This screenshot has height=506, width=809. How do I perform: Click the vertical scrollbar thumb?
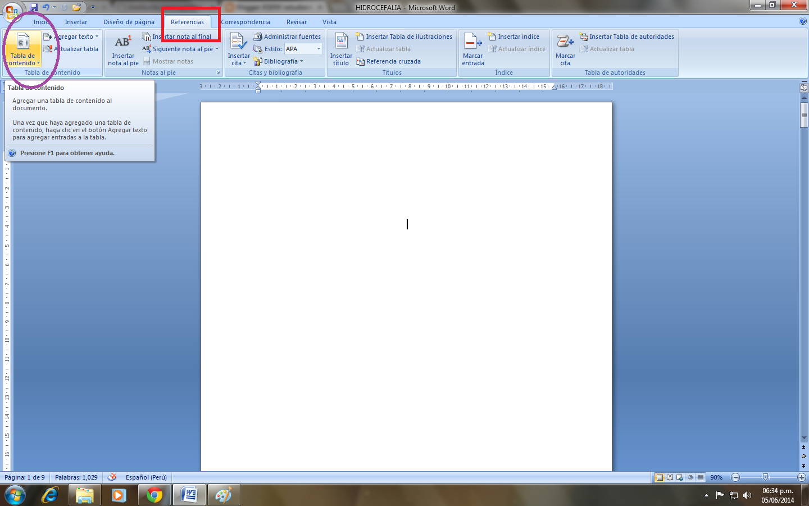(x=804, y=115)
